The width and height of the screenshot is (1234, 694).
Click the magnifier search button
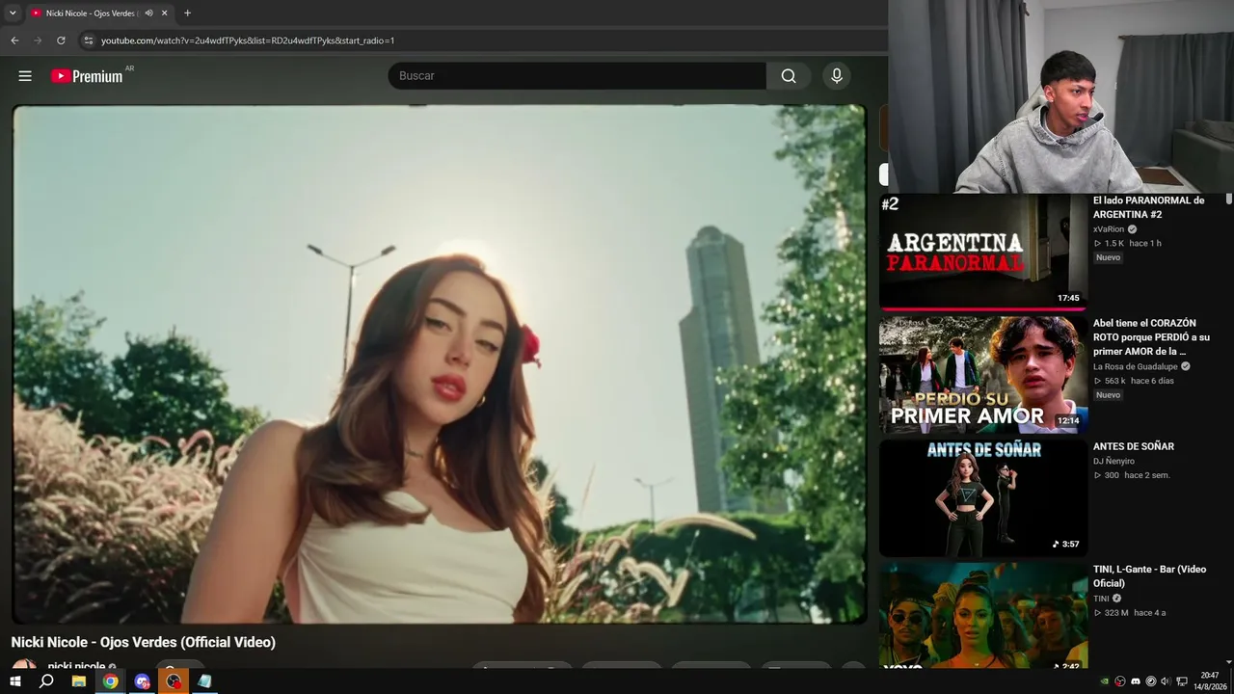789,76
